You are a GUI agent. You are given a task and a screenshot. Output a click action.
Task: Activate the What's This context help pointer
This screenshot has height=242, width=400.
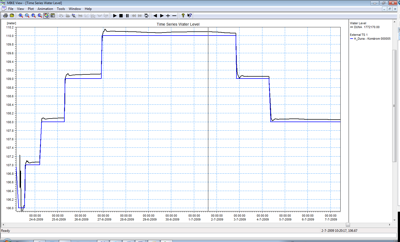pos(189,16)
